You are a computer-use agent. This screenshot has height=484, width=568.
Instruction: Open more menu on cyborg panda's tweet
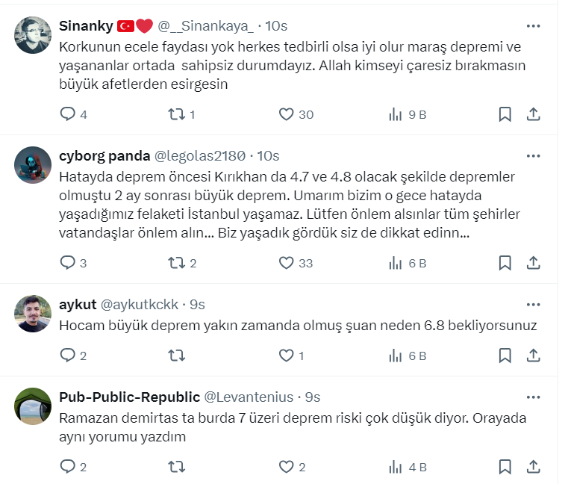[533, 155]
